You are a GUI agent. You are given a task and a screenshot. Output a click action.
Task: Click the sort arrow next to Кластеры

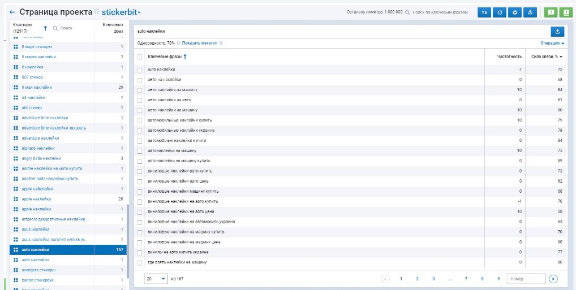pos(46,28)
